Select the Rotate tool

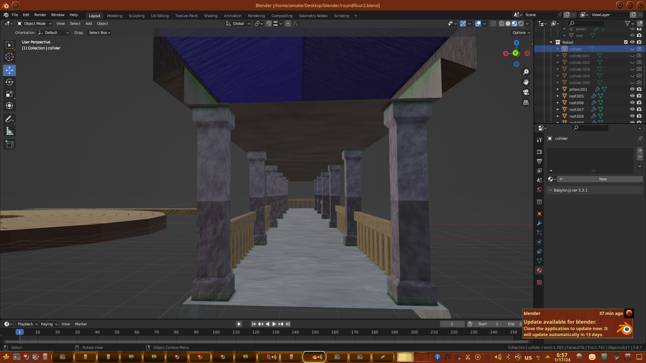[x=9, y=82]
